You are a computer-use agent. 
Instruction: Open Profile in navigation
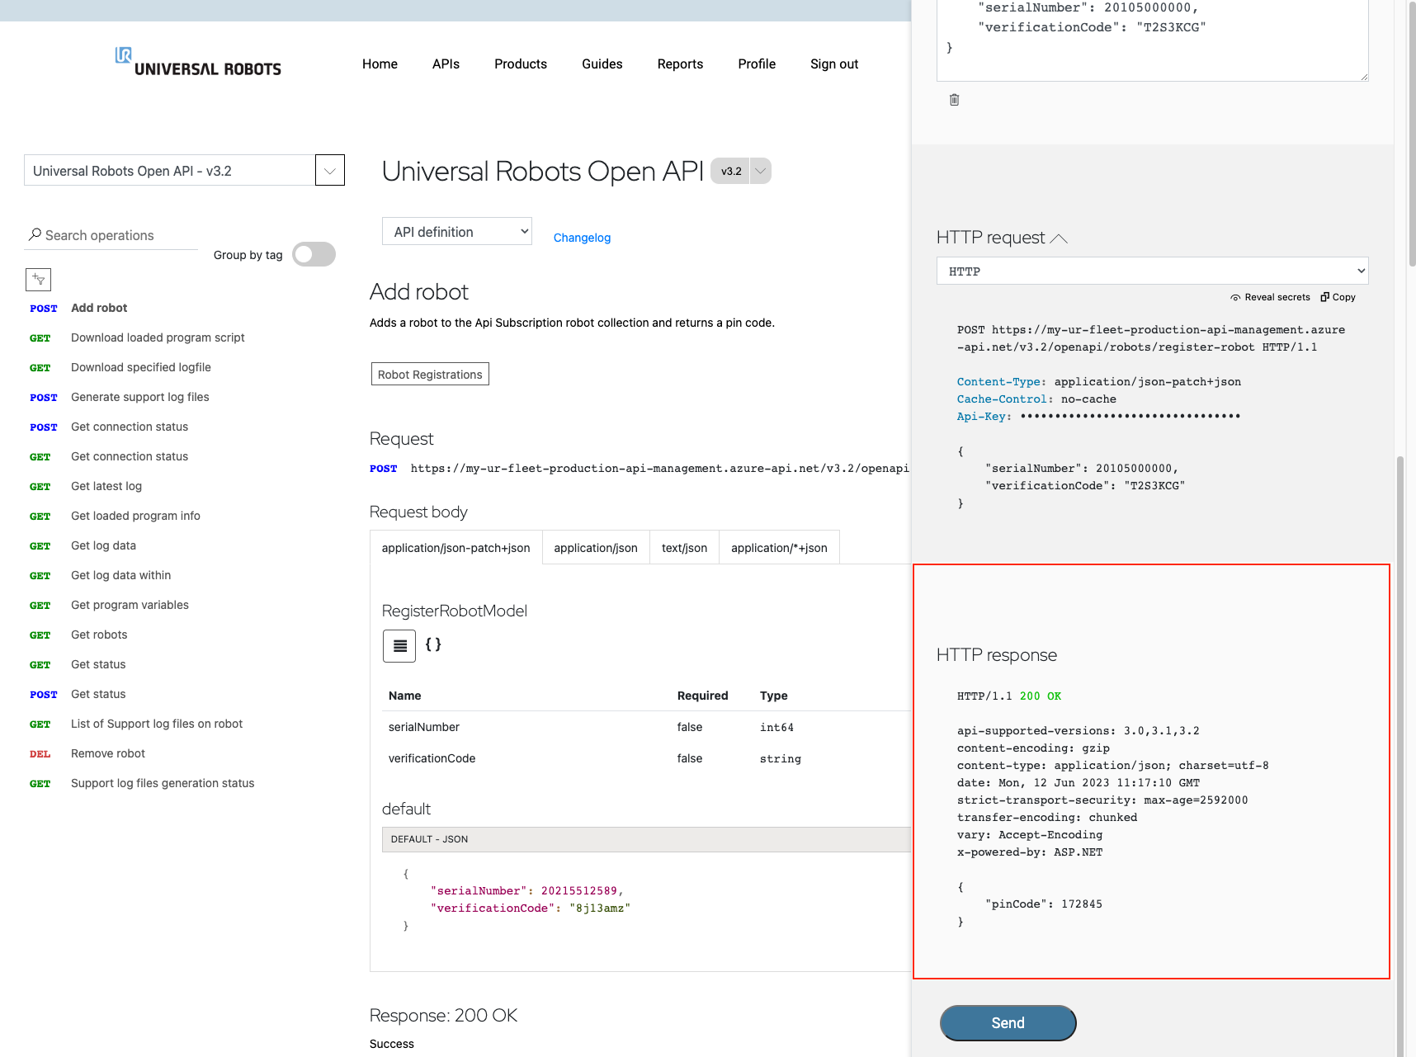point(757,64)
